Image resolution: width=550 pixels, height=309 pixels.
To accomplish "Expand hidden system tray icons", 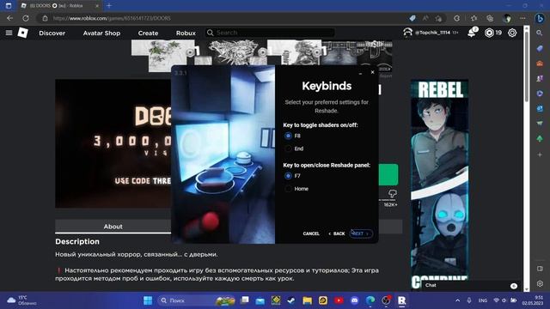I will tap(457, 300).
